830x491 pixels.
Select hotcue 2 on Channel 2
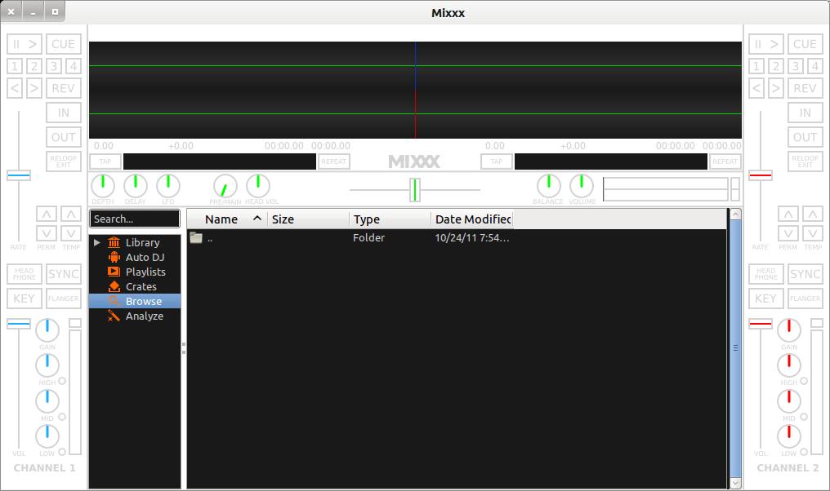click(x=776, y=66)
